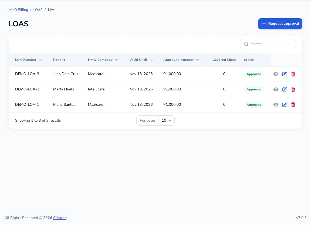Go to HMO Billing breadcrumb

(18, 10)
